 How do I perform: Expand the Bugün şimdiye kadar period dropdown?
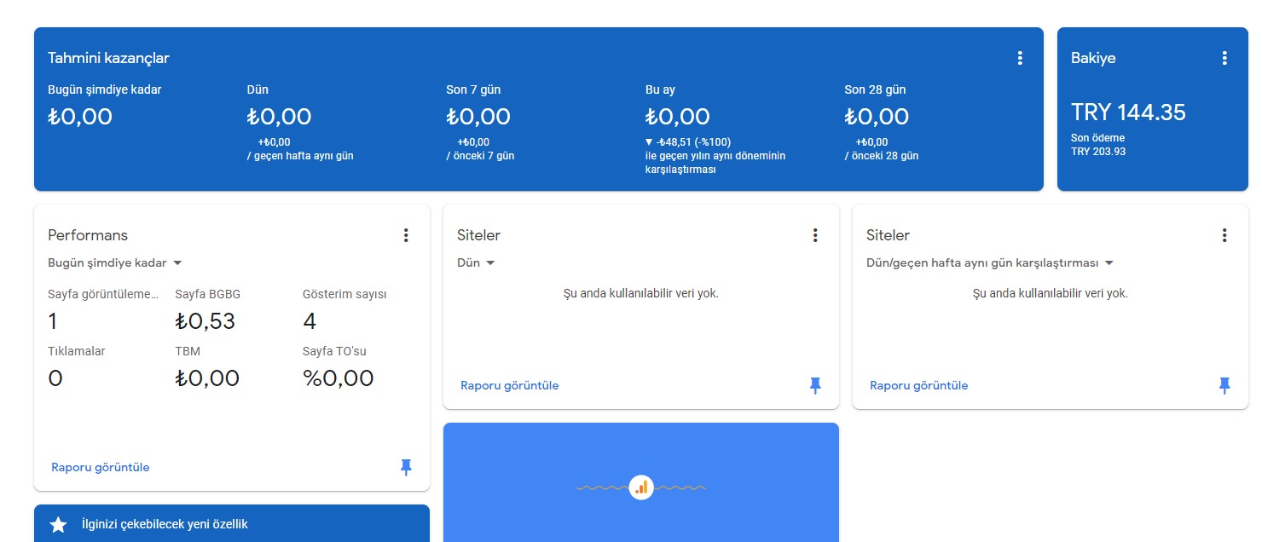115,262
